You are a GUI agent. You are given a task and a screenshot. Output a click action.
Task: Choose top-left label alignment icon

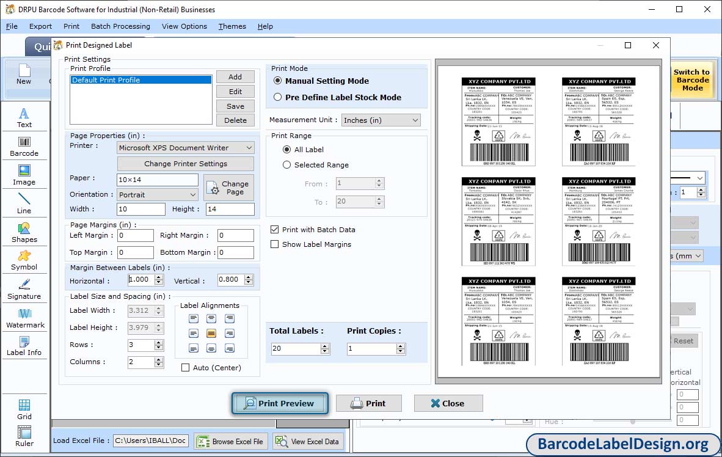(194, 318)
